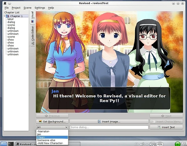Minimize the Revised window
187x146 pixels.
173,3
